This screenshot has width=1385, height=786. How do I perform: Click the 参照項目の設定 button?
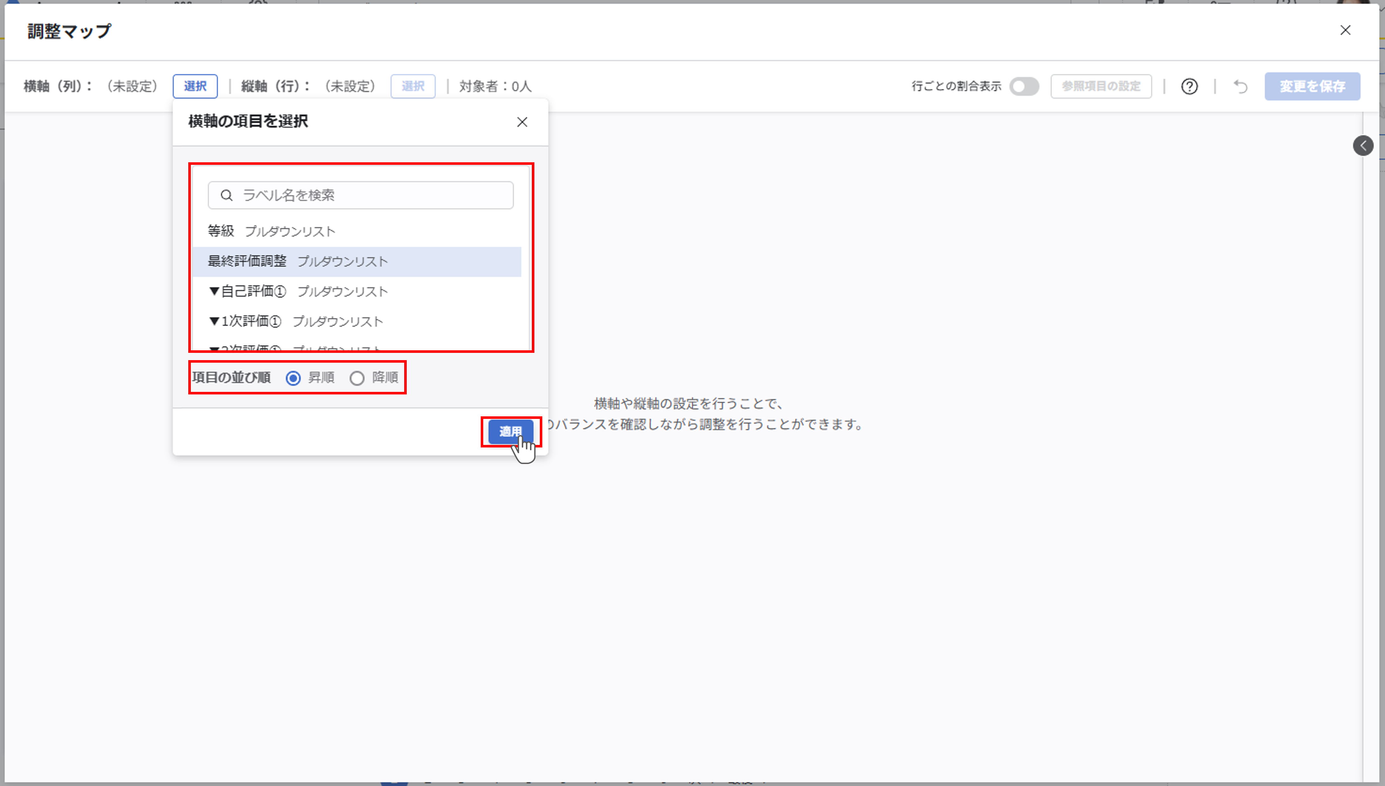pos(1101,86)
